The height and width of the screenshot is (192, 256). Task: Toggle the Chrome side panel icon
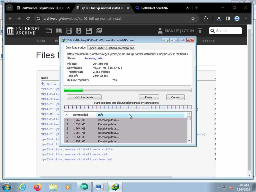point(228,18)
